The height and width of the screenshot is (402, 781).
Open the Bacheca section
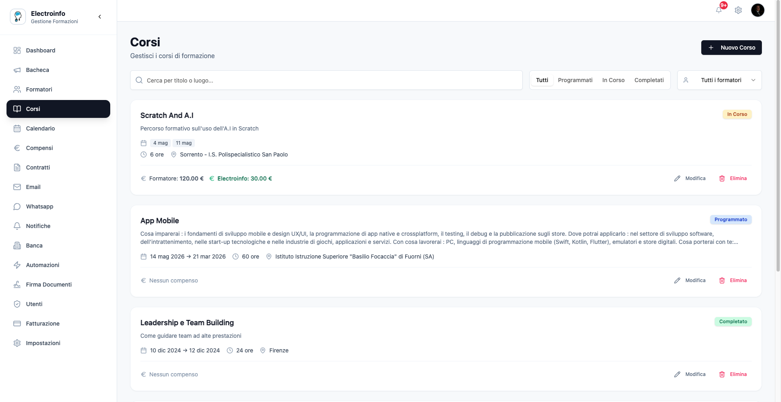59,70
